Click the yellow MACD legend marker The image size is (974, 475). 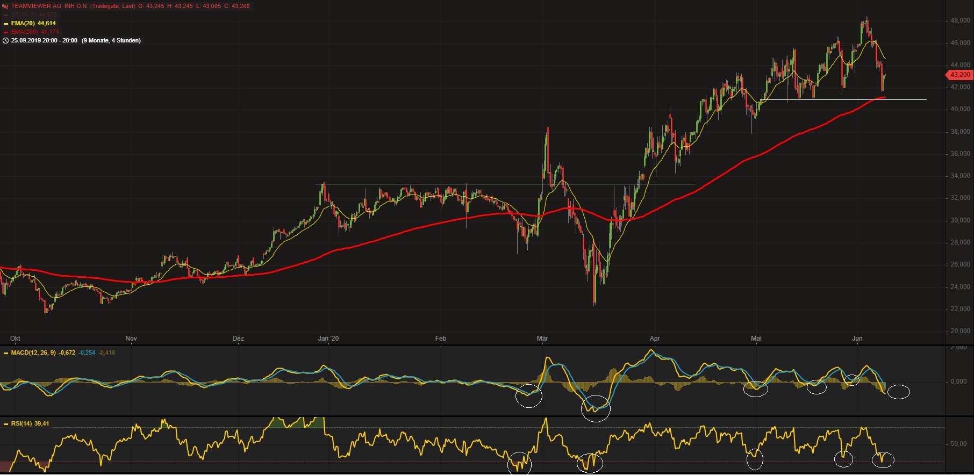[x=6, y=353]
